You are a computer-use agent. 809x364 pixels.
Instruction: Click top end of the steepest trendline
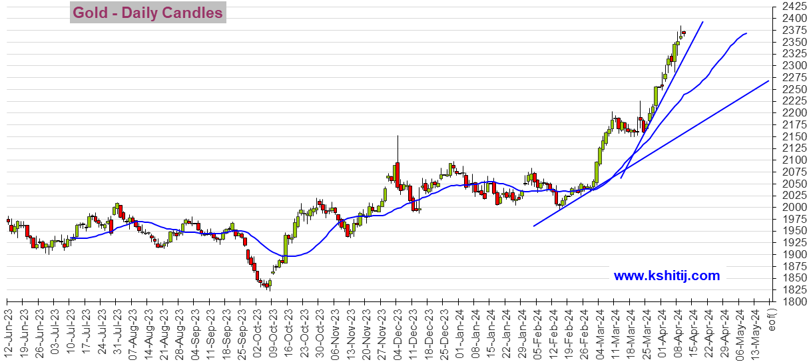[x=702, y=22]
